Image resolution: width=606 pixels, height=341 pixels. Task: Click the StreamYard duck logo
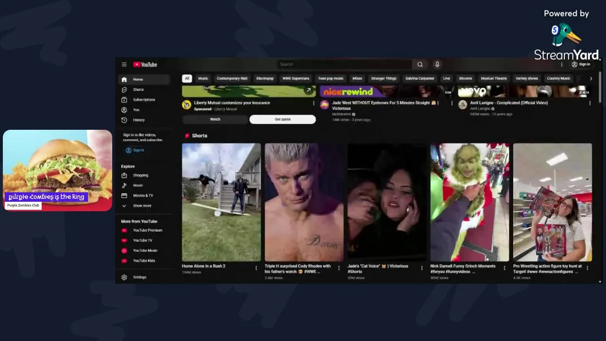point(566,36)
